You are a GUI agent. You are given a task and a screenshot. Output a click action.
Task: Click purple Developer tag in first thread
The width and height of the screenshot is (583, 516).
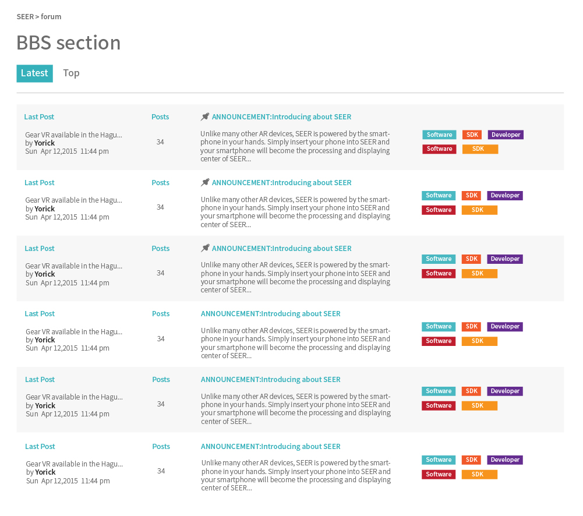click(506, 135)
